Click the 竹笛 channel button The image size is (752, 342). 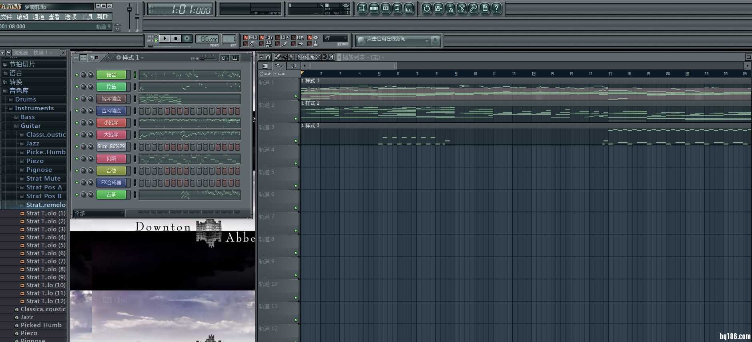click(x=111, y=87)
